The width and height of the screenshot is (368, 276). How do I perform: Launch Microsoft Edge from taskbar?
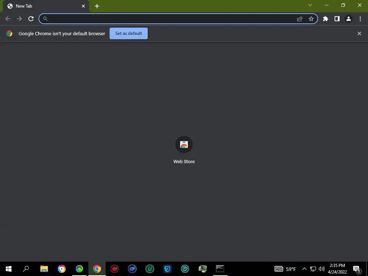pyautogui.click(x=79, y=269)
